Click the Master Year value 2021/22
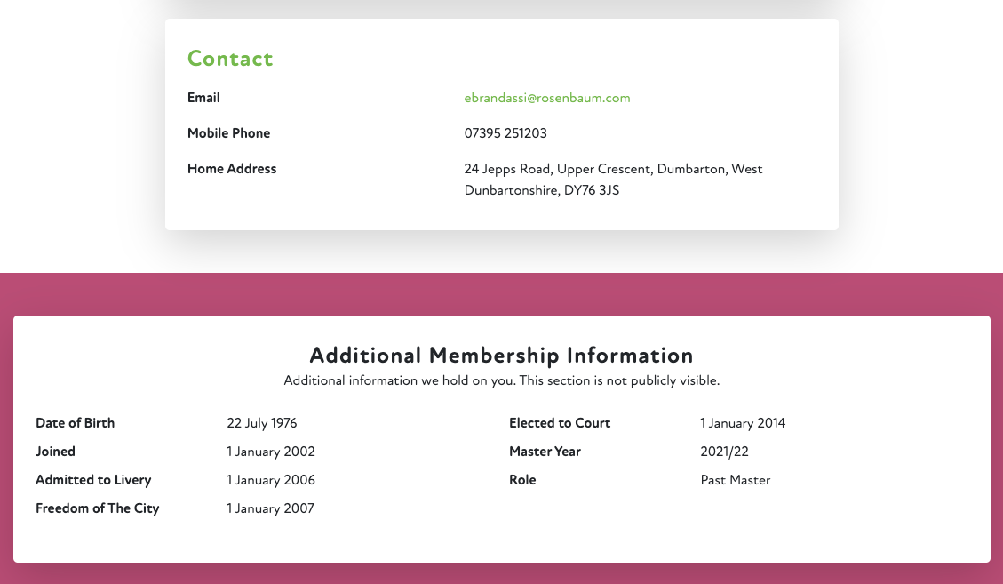1003x584 pixels. tap(724, 452)
